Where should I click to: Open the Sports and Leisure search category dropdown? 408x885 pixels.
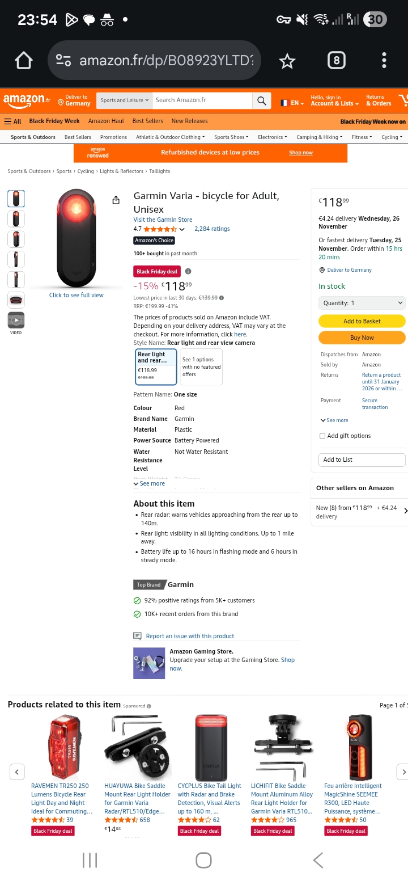125,100
